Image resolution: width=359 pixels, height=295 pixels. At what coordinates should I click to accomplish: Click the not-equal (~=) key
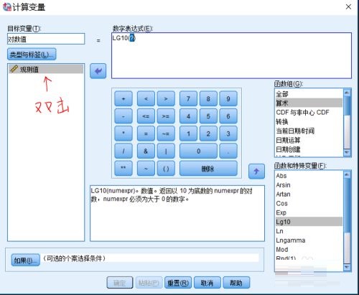(166, 134)
